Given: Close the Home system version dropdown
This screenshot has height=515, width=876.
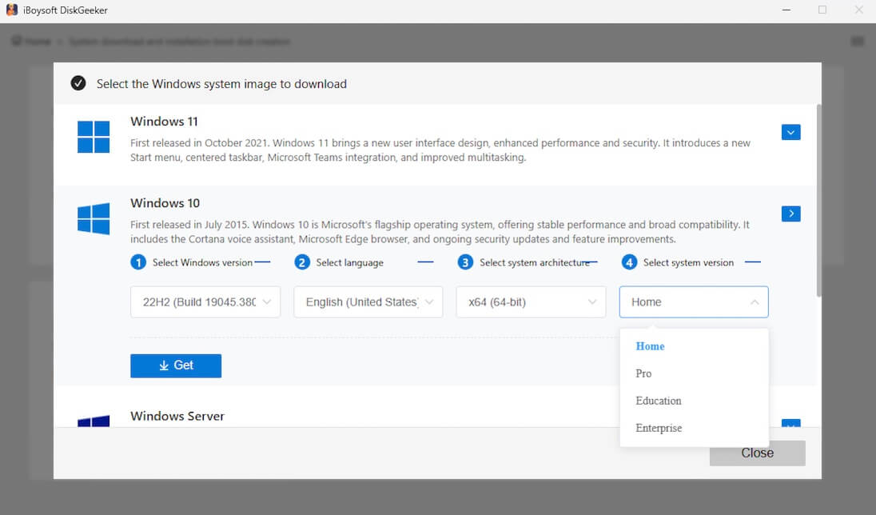Looking at the screenshot, I should (694, 302).
